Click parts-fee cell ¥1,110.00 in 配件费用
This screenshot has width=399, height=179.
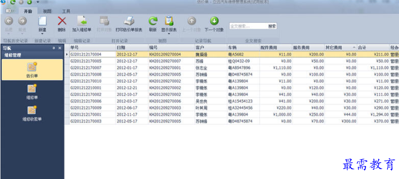[275, 68]
